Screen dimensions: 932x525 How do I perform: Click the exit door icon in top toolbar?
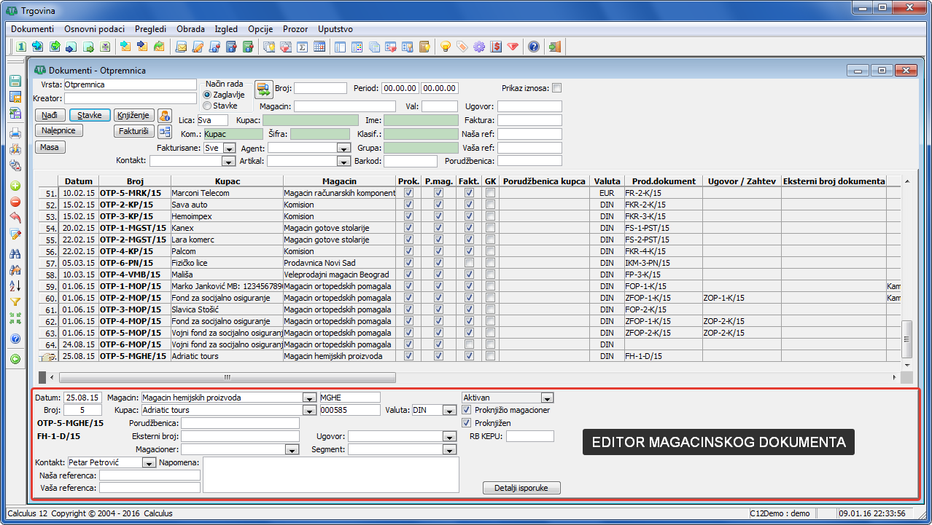556,47
